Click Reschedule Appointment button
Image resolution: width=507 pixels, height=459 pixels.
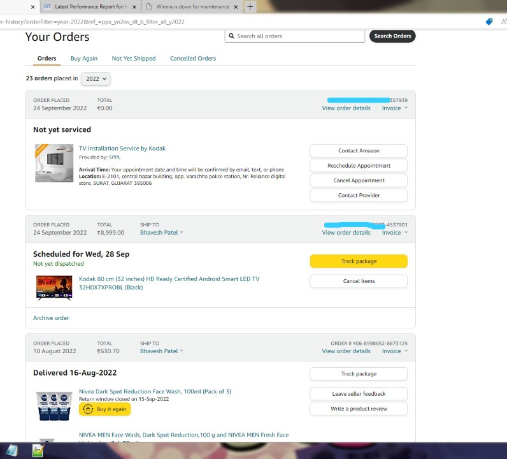tap(359, 166)
